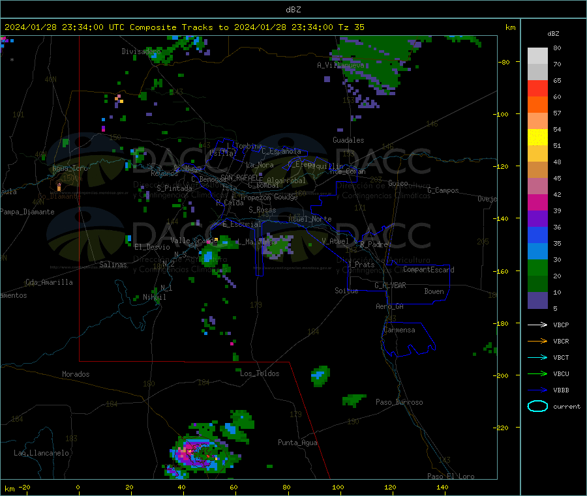
Task: Click the Guadales place label
Action: click(348, 140)
